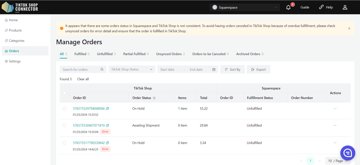Focus the Search for orders field
Viewport: 360px width, 165px height.
(x=83, y=69)
